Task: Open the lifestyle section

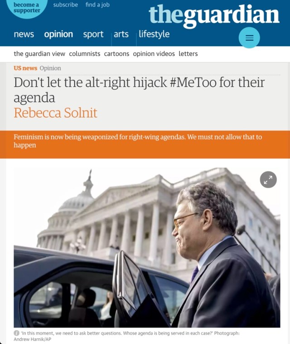Action: pos(154,34)
